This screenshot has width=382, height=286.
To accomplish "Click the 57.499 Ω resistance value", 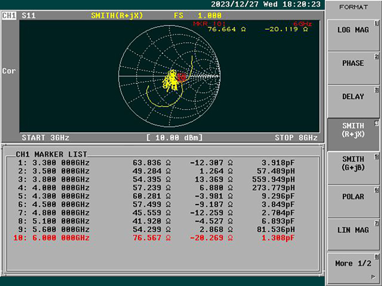I will tap(152, 204).
